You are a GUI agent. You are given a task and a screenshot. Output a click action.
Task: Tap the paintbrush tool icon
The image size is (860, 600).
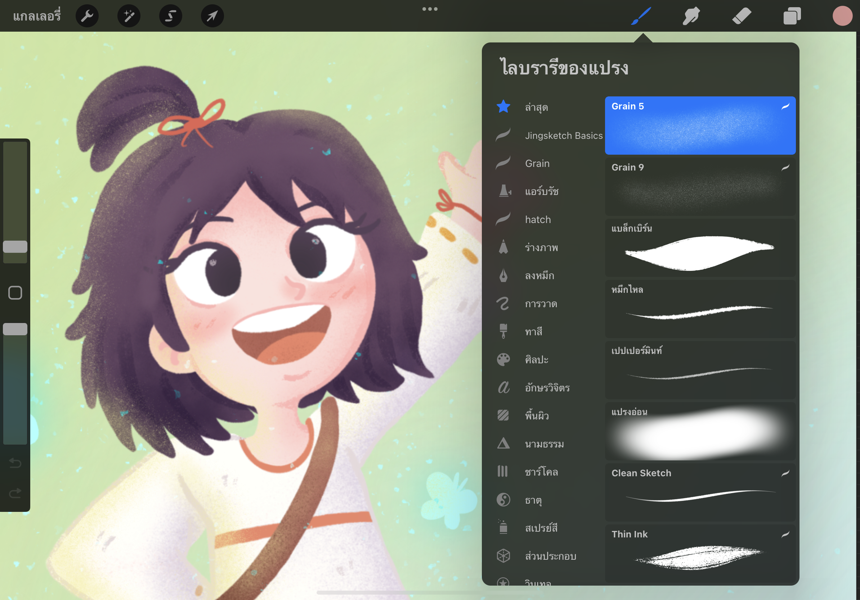641,16
